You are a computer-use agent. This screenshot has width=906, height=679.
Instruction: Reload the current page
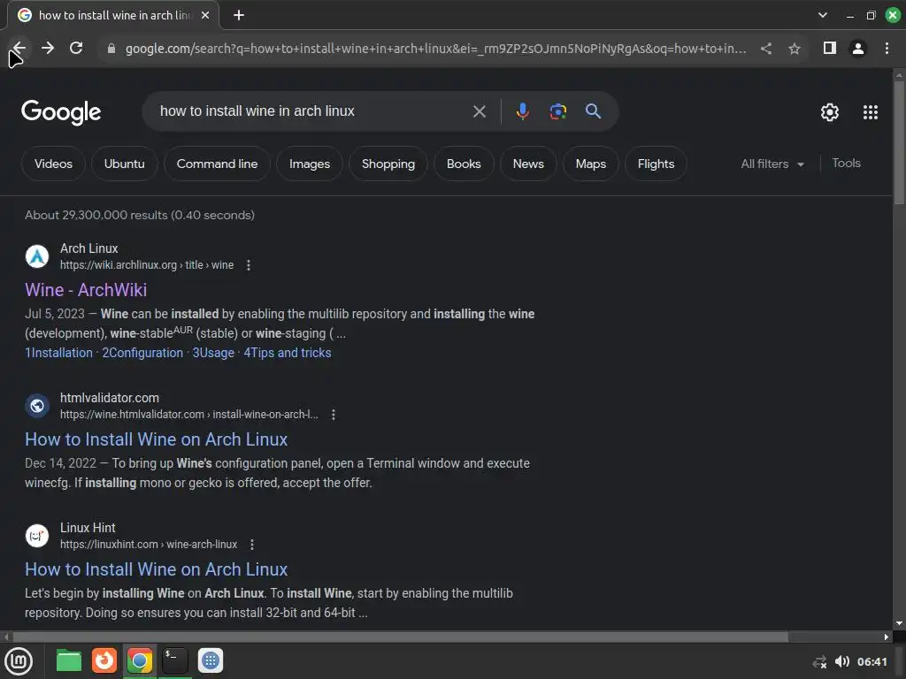(x=76, y=49)
